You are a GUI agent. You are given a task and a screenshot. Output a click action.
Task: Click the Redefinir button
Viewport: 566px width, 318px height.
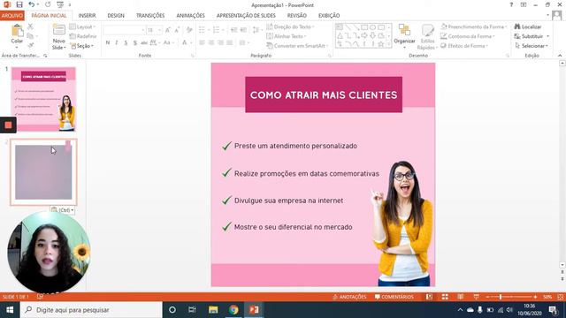click(83, 36)
